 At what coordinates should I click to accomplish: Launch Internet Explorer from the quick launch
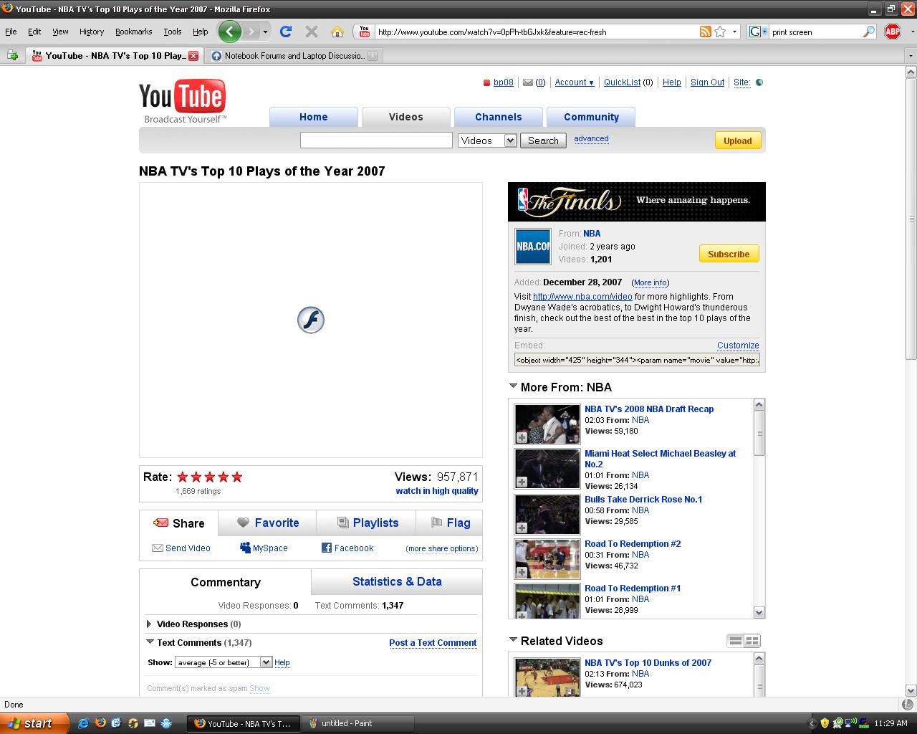pyautogui.click(x=83, y=723)
